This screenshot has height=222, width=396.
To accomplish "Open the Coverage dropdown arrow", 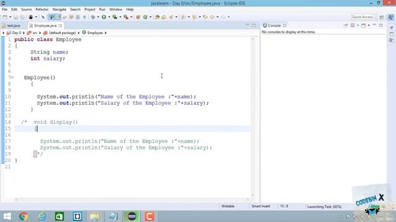I will (120, 17).
